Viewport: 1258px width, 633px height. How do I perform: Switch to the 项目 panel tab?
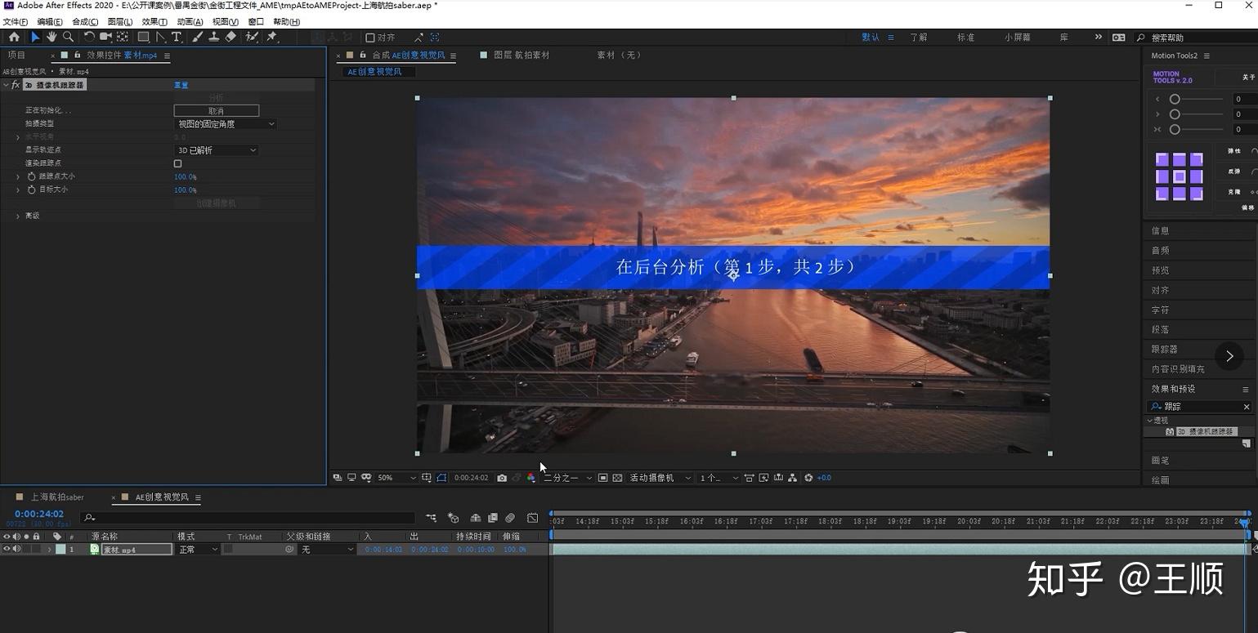click(16, 56)
